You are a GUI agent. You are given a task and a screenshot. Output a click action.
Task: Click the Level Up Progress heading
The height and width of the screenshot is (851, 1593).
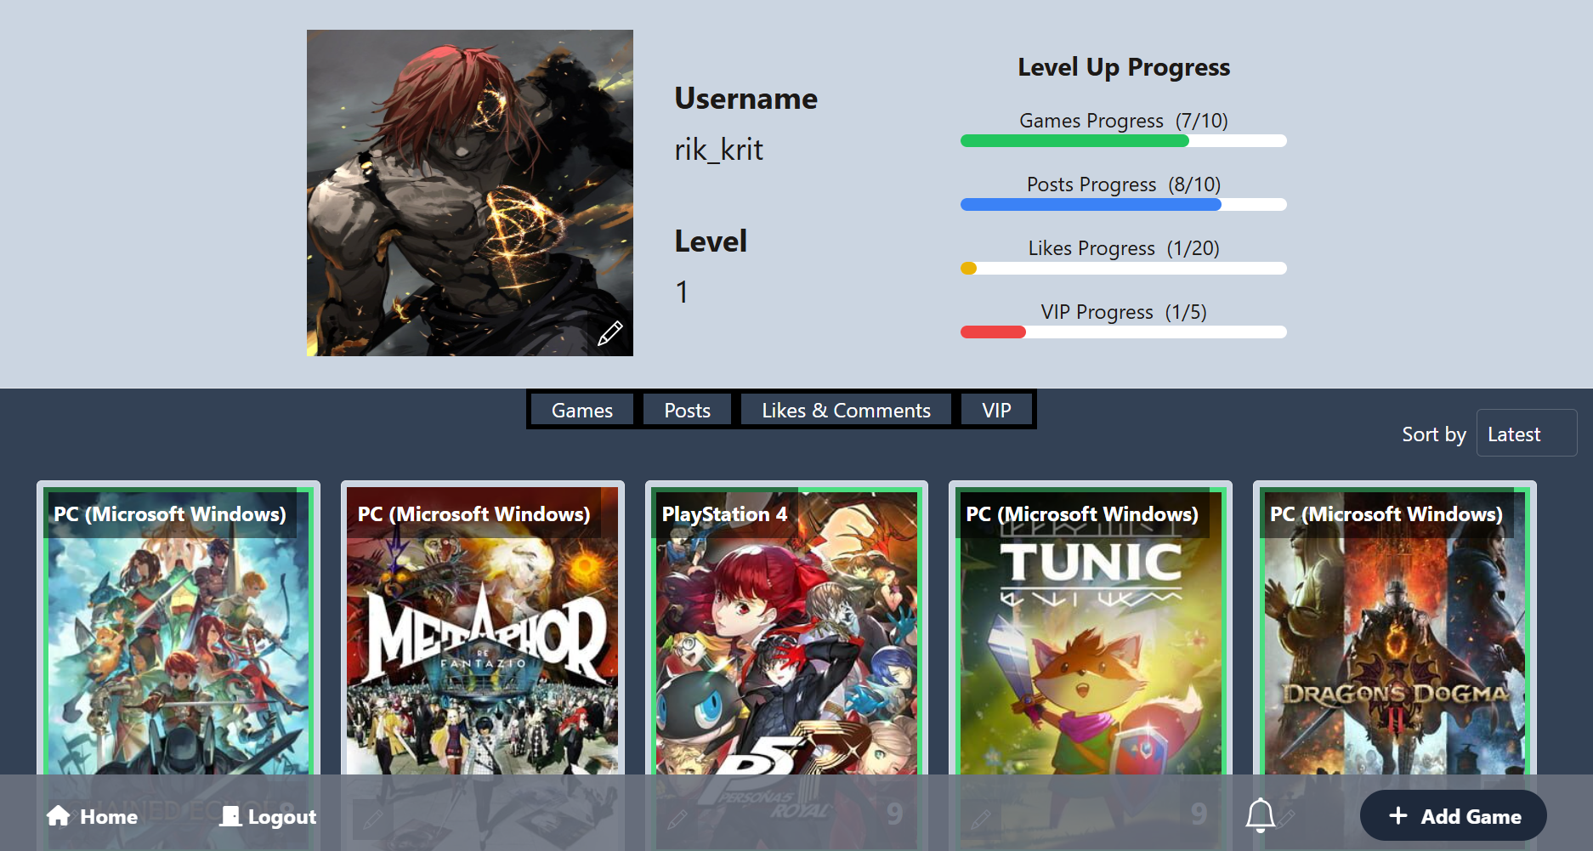point(1124,67)
